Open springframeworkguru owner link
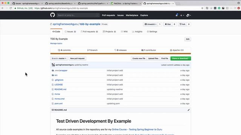 (65, 24)
